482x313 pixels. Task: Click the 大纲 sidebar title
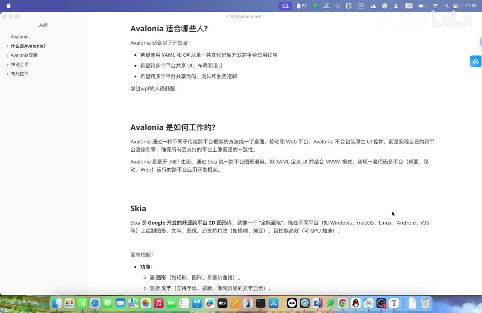click(x=43, y=25)
